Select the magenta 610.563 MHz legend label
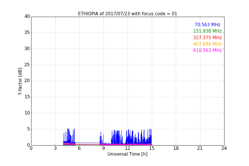Viewport: 249px width, 166px height. [207, 50]
